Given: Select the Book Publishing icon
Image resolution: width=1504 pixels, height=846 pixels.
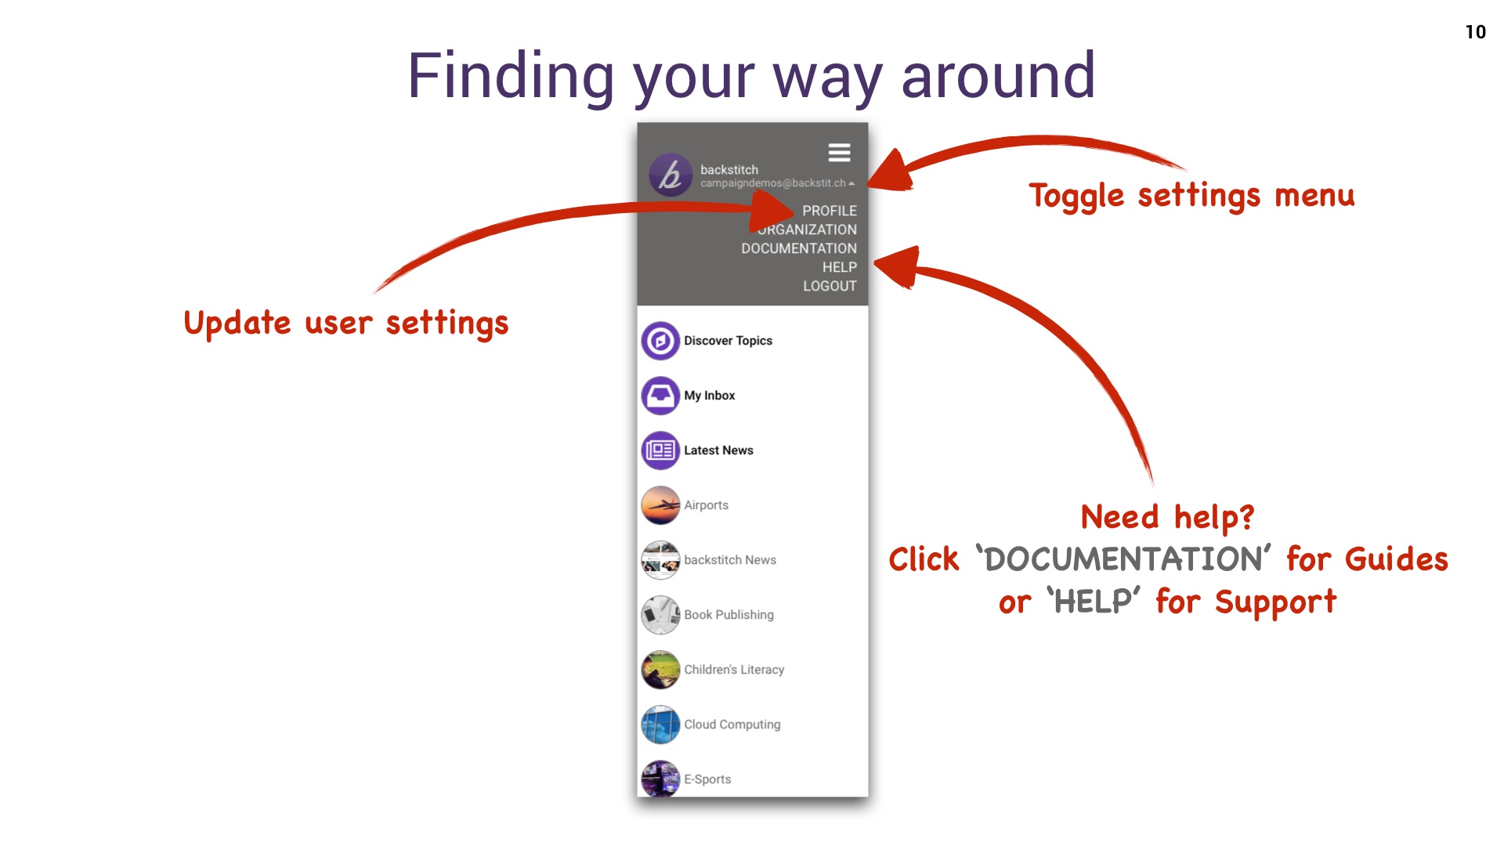Looking at the screenshot, I should click(659, 613).
